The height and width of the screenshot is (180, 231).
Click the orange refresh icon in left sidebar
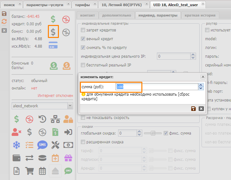point(4,21)
